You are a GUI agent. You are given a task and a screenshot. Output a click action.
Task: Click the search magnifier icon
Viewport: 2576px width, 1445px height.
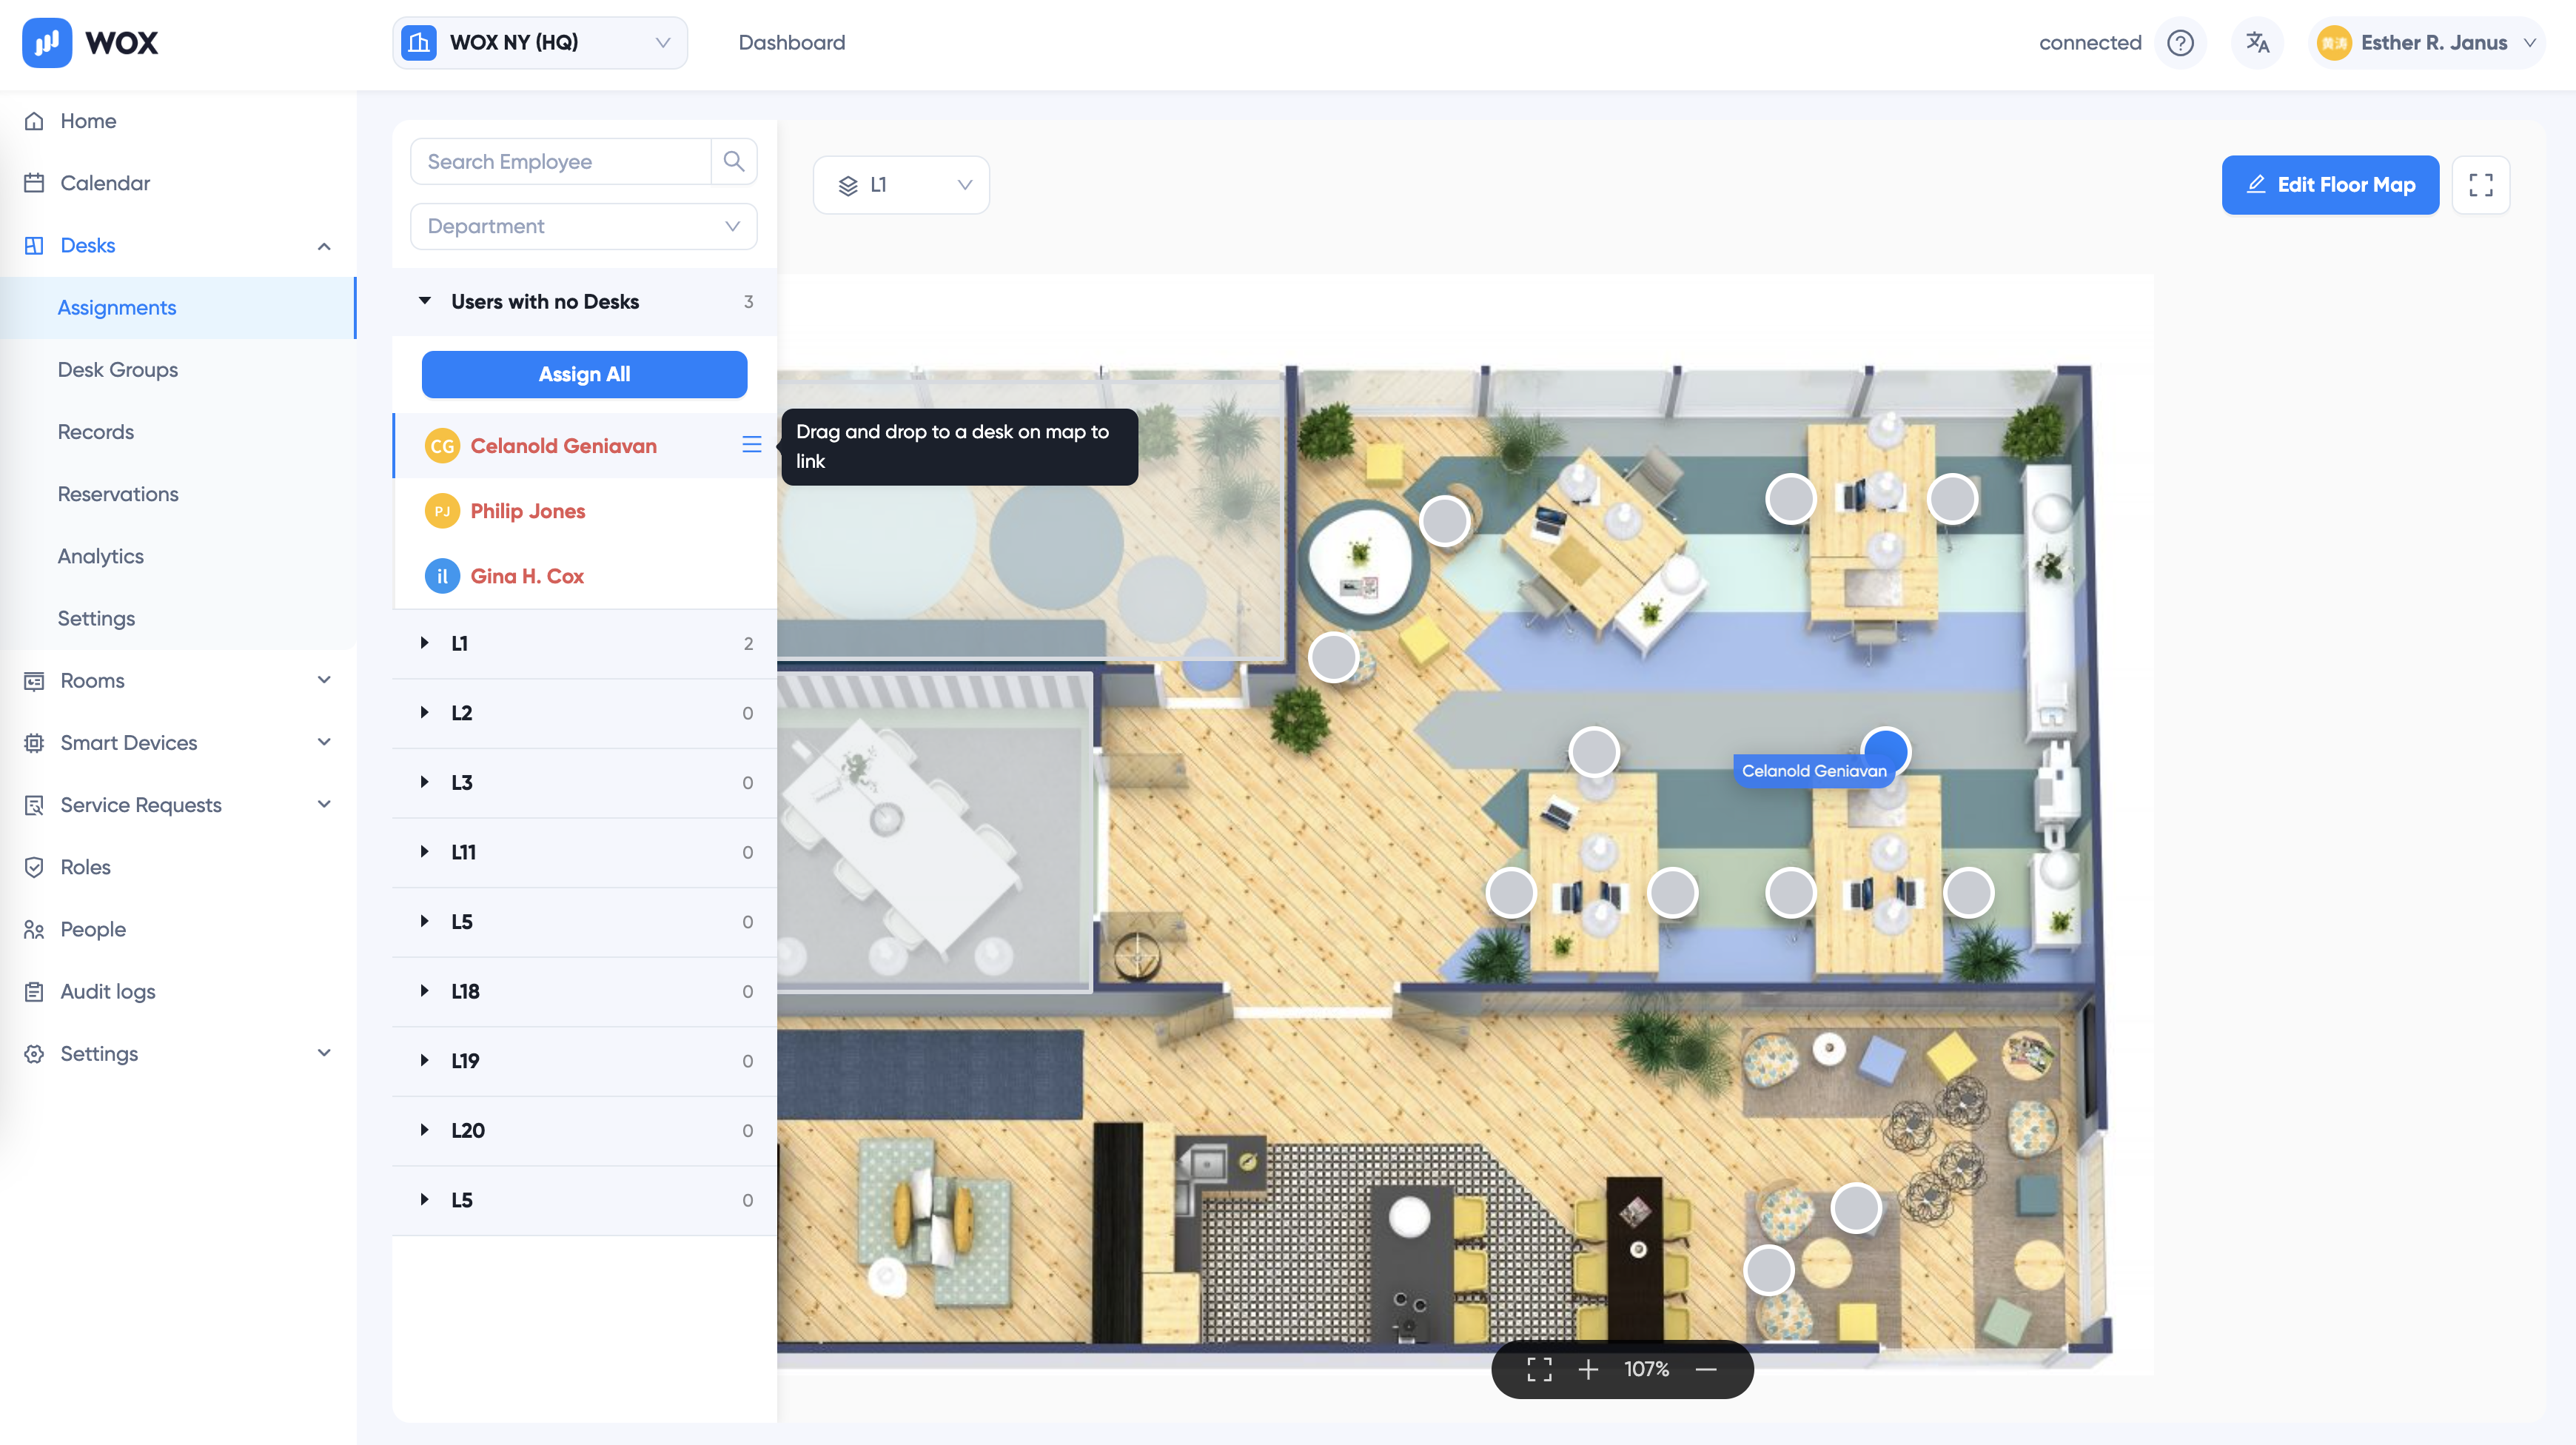coord(734,161)
